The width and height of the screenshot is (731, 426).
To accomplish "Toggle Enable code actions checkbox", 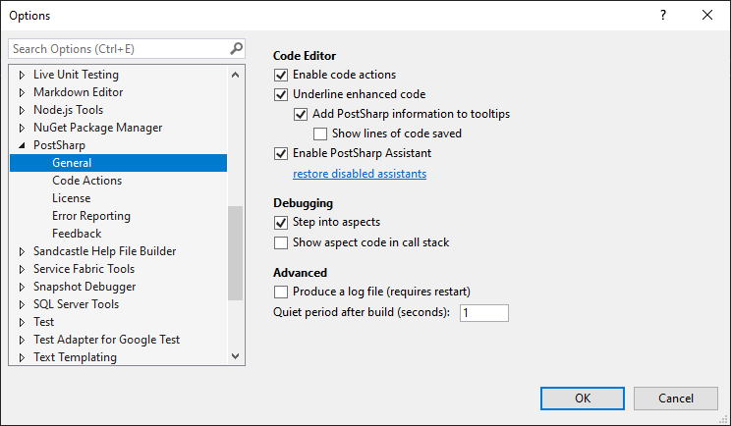I will click(281, 75).
